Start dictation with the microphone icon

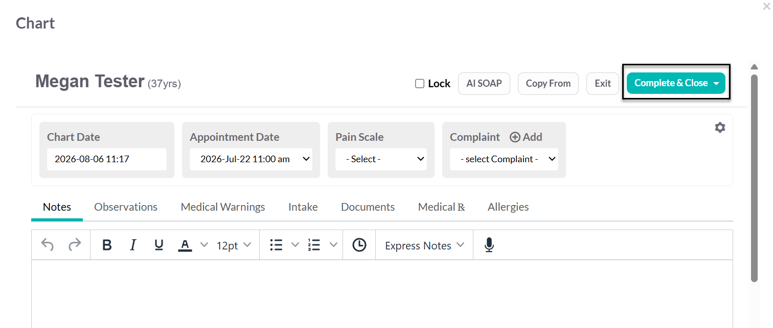[x=489, y=245]
